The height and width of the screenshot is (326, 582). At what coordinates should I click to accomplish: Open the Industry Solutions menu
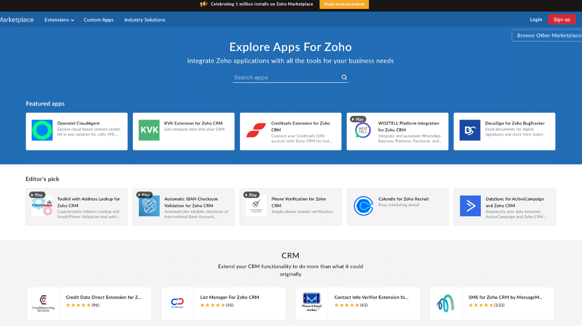click(144, 20)
